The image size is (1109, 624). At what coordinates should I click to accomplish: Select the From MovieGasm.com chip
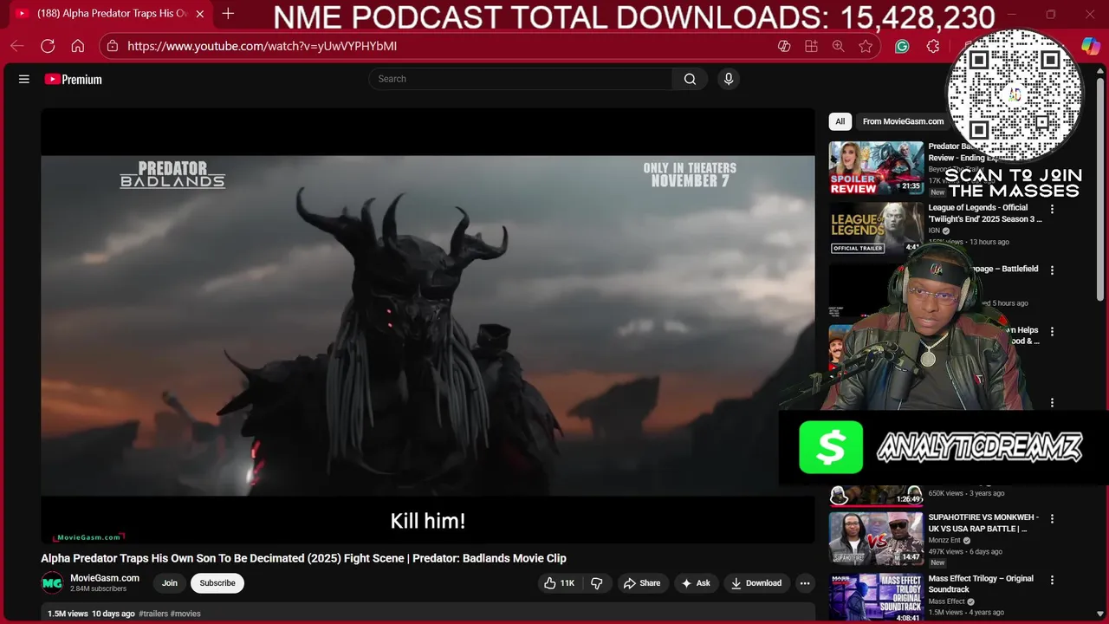(903, 121)
